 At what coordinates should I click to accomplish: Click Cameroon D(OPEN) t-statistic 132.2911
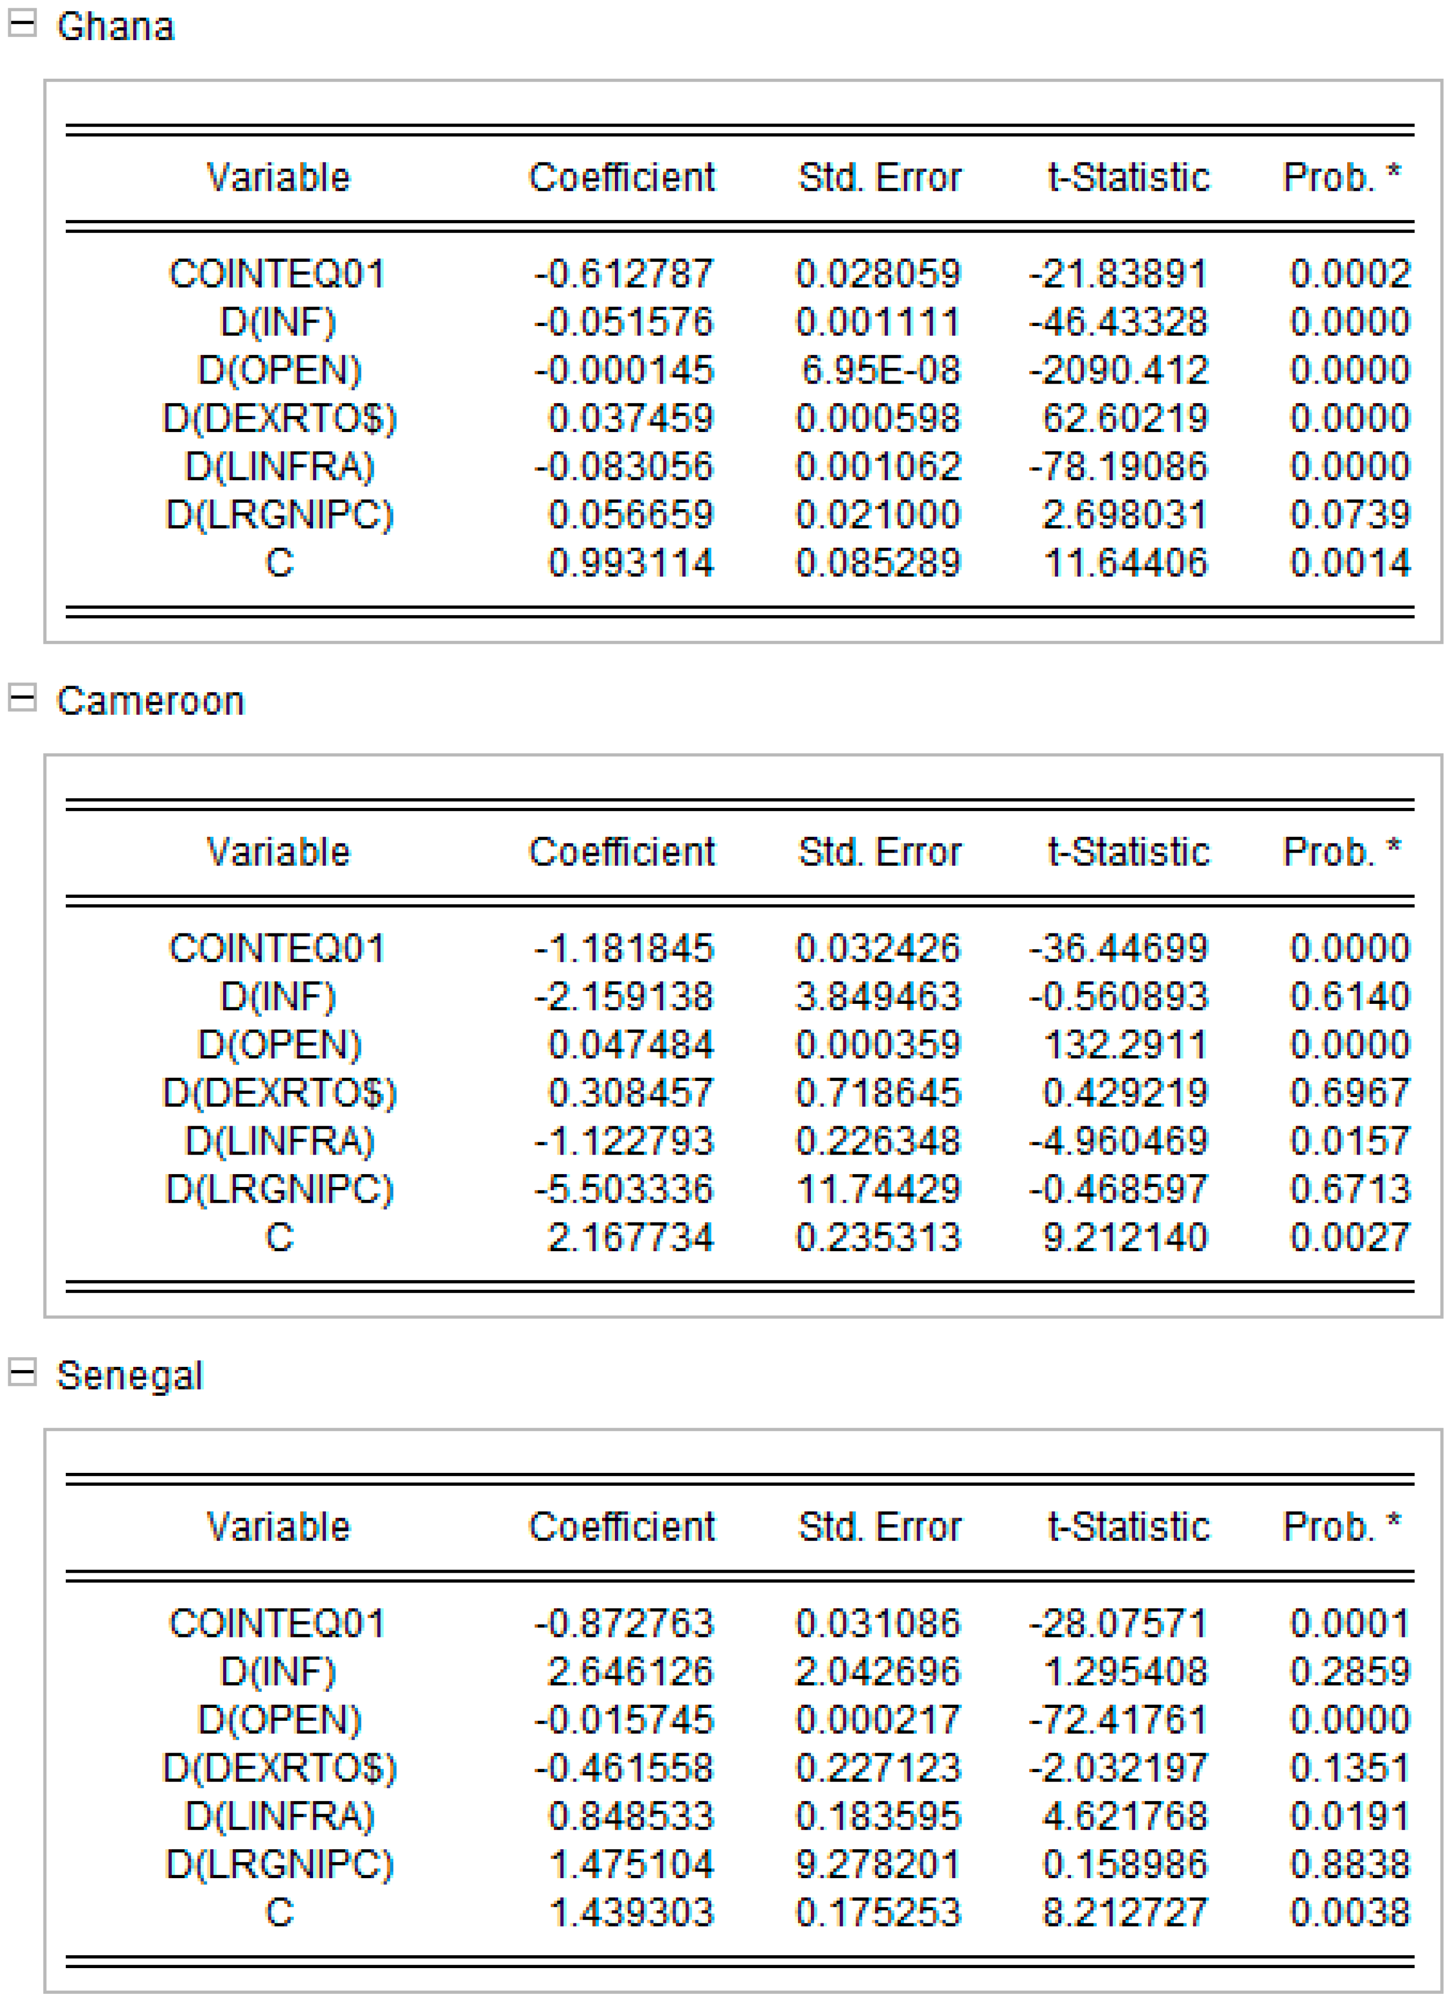(x=1125, y=1045)
